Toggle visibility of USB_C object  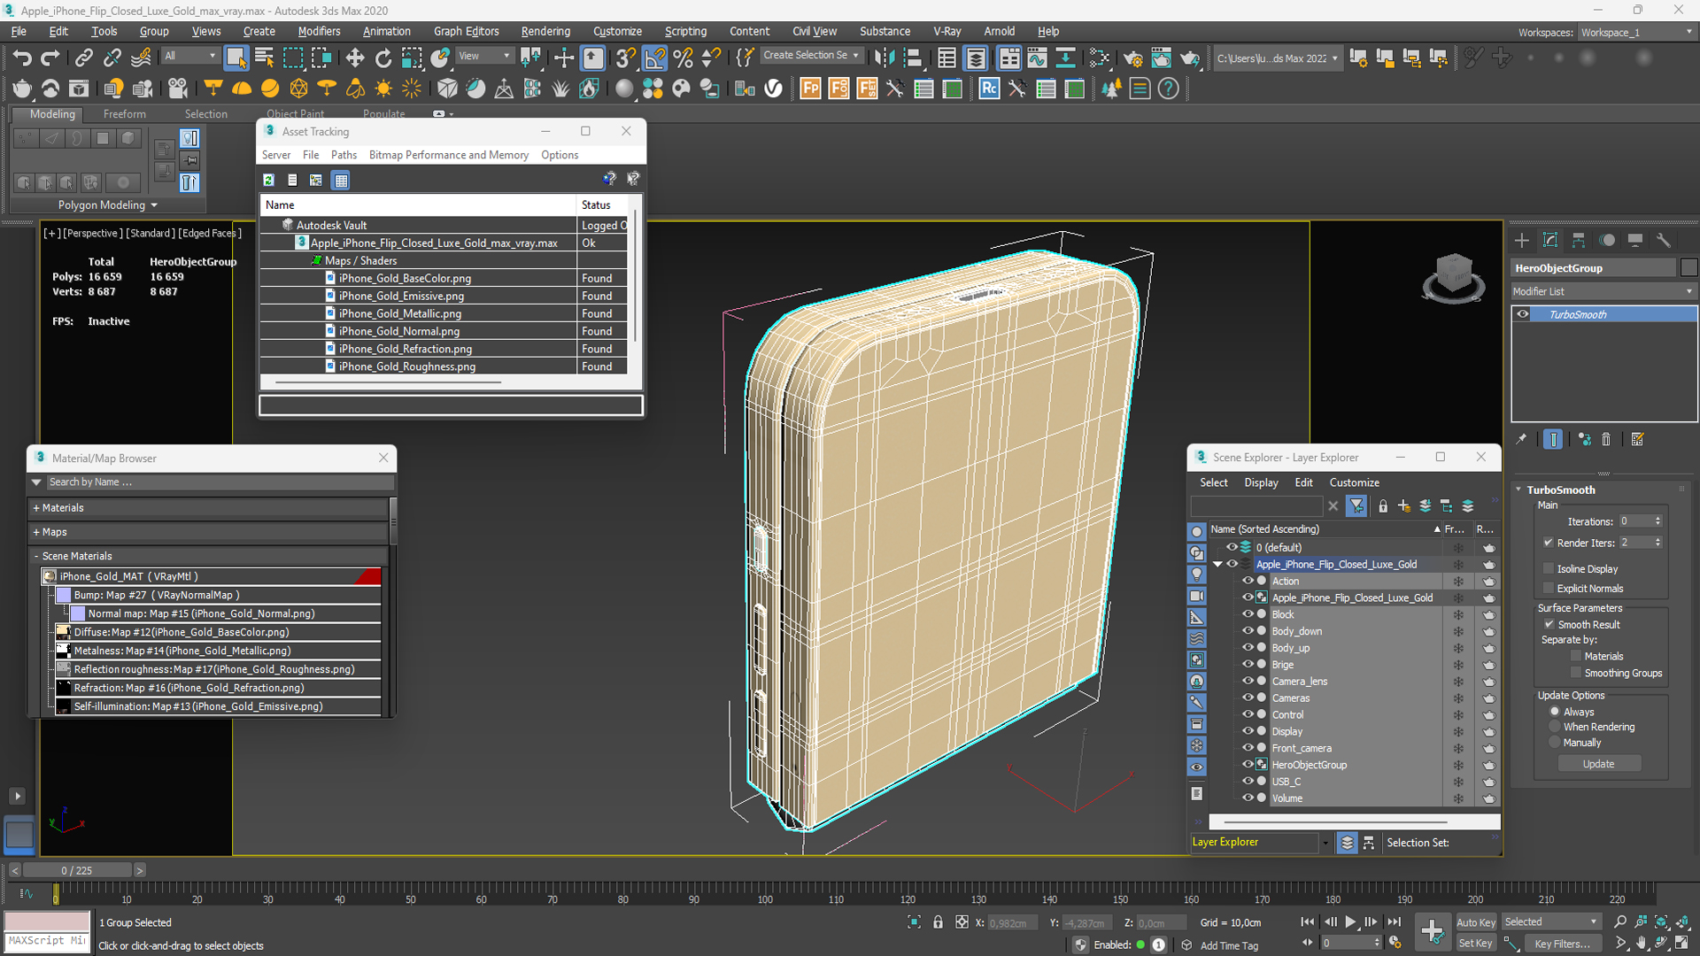[1248, 781]
